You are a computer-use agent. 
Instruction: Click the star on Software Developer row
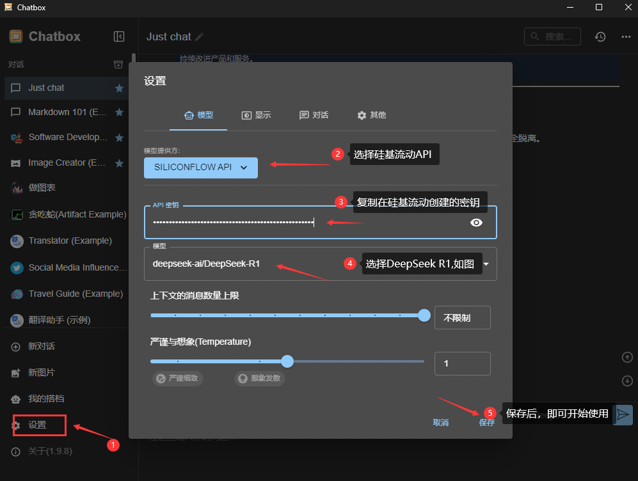point(119,138)
